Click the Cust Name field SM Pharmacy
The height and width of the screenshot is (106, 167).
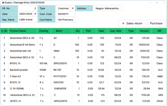(65, 20)
